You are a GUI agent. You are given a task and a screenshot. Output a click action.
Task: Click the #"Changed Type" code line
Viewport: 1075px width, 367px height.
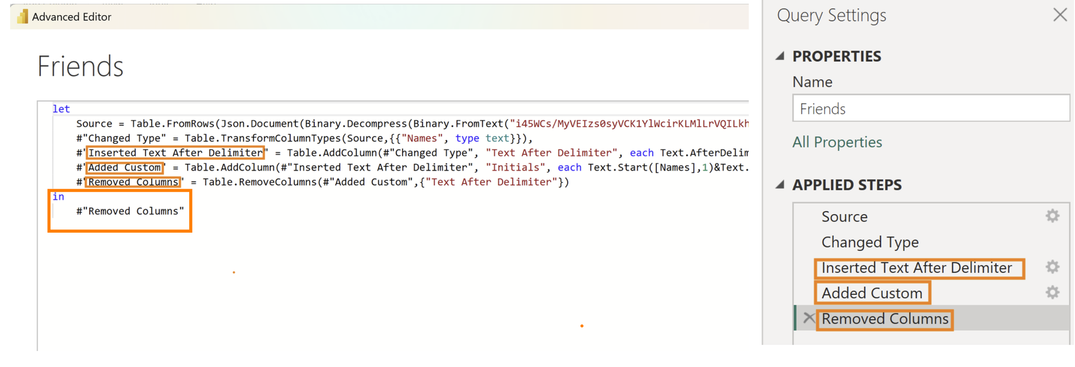304,138
